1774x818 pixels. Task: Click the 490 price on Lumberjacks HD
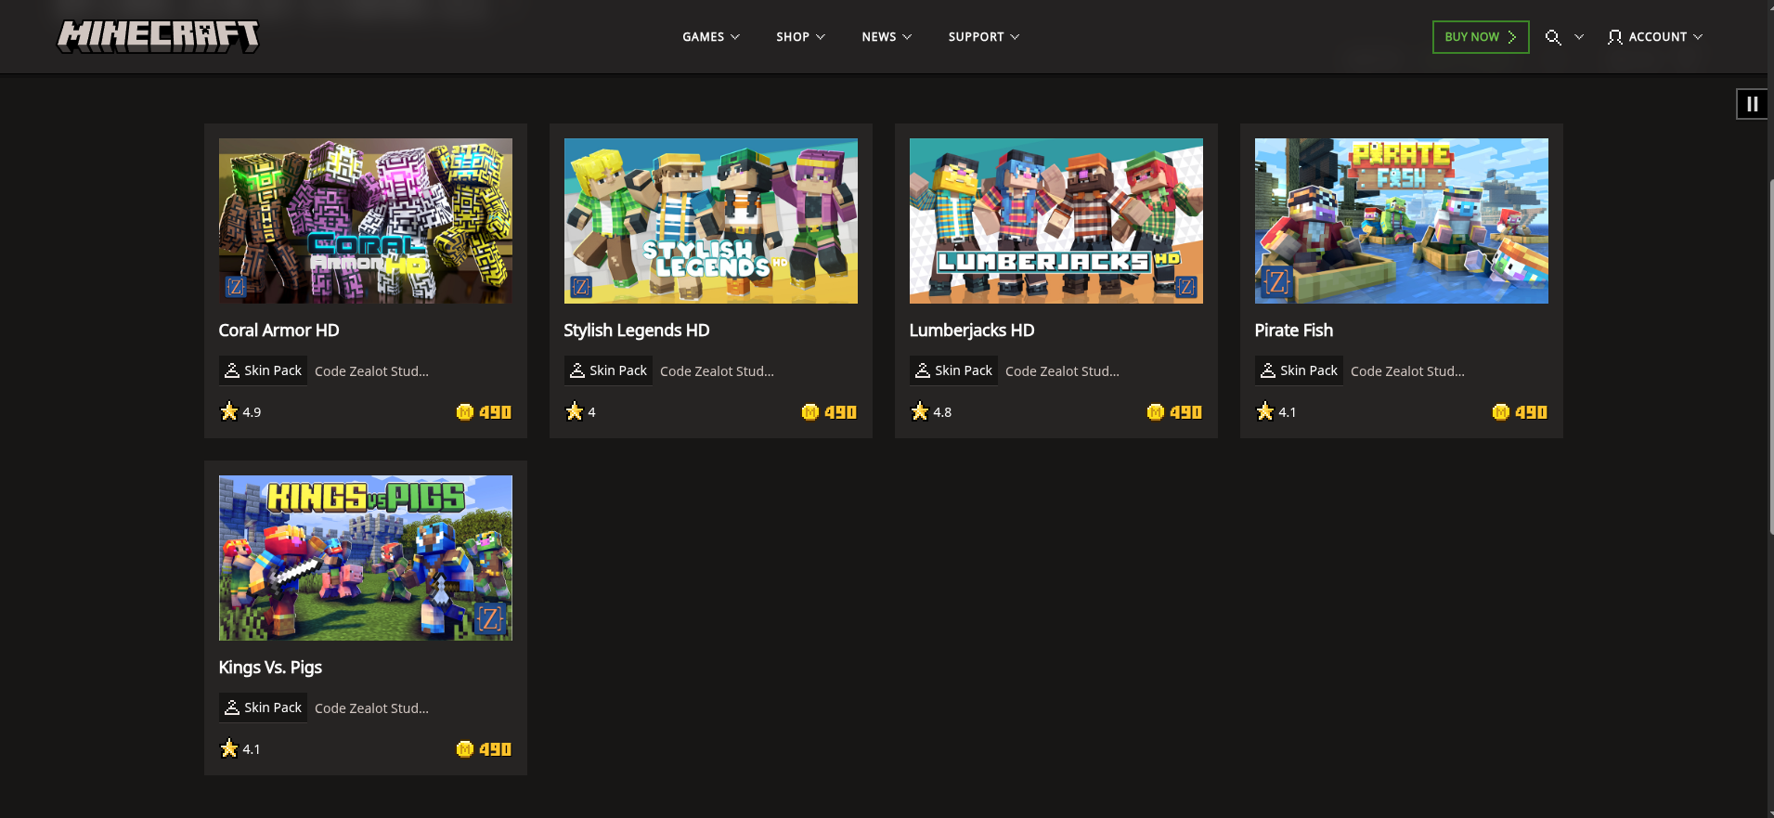pyautogui.click(x=1186, y=412)
